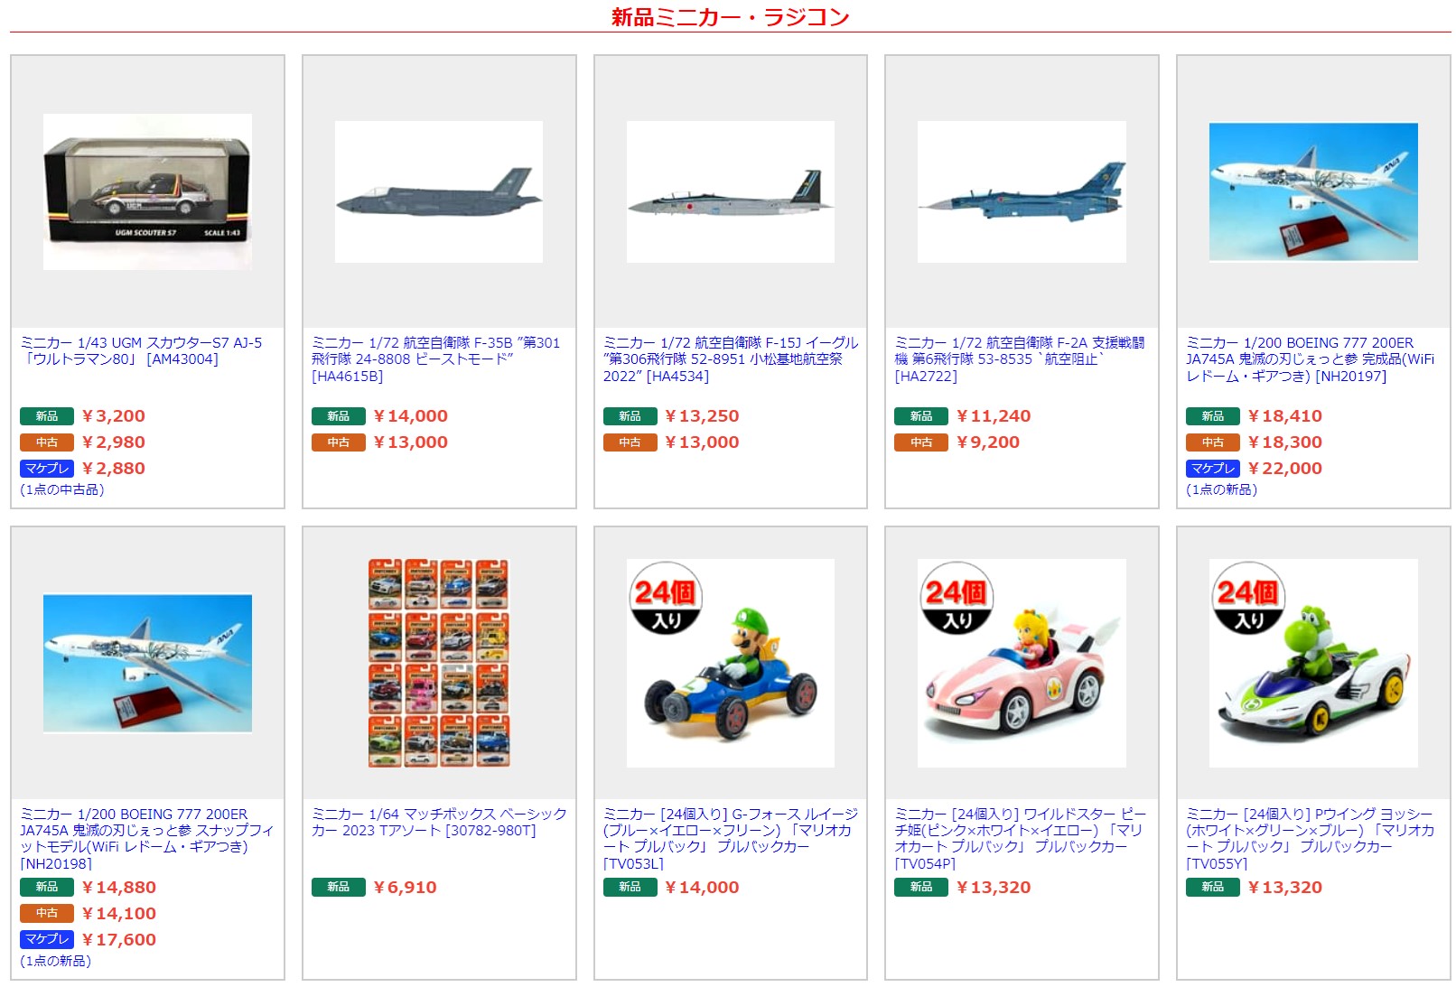The width and height of the screenshot is (1456, 987).
Task: Open the F-35B fighter jet product image
Action: 439,191
